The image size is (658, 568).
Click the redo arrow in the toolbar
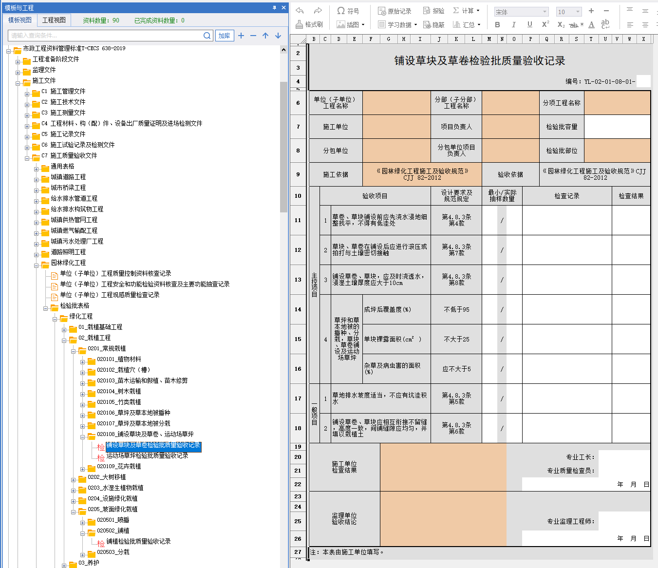(318, 11)
